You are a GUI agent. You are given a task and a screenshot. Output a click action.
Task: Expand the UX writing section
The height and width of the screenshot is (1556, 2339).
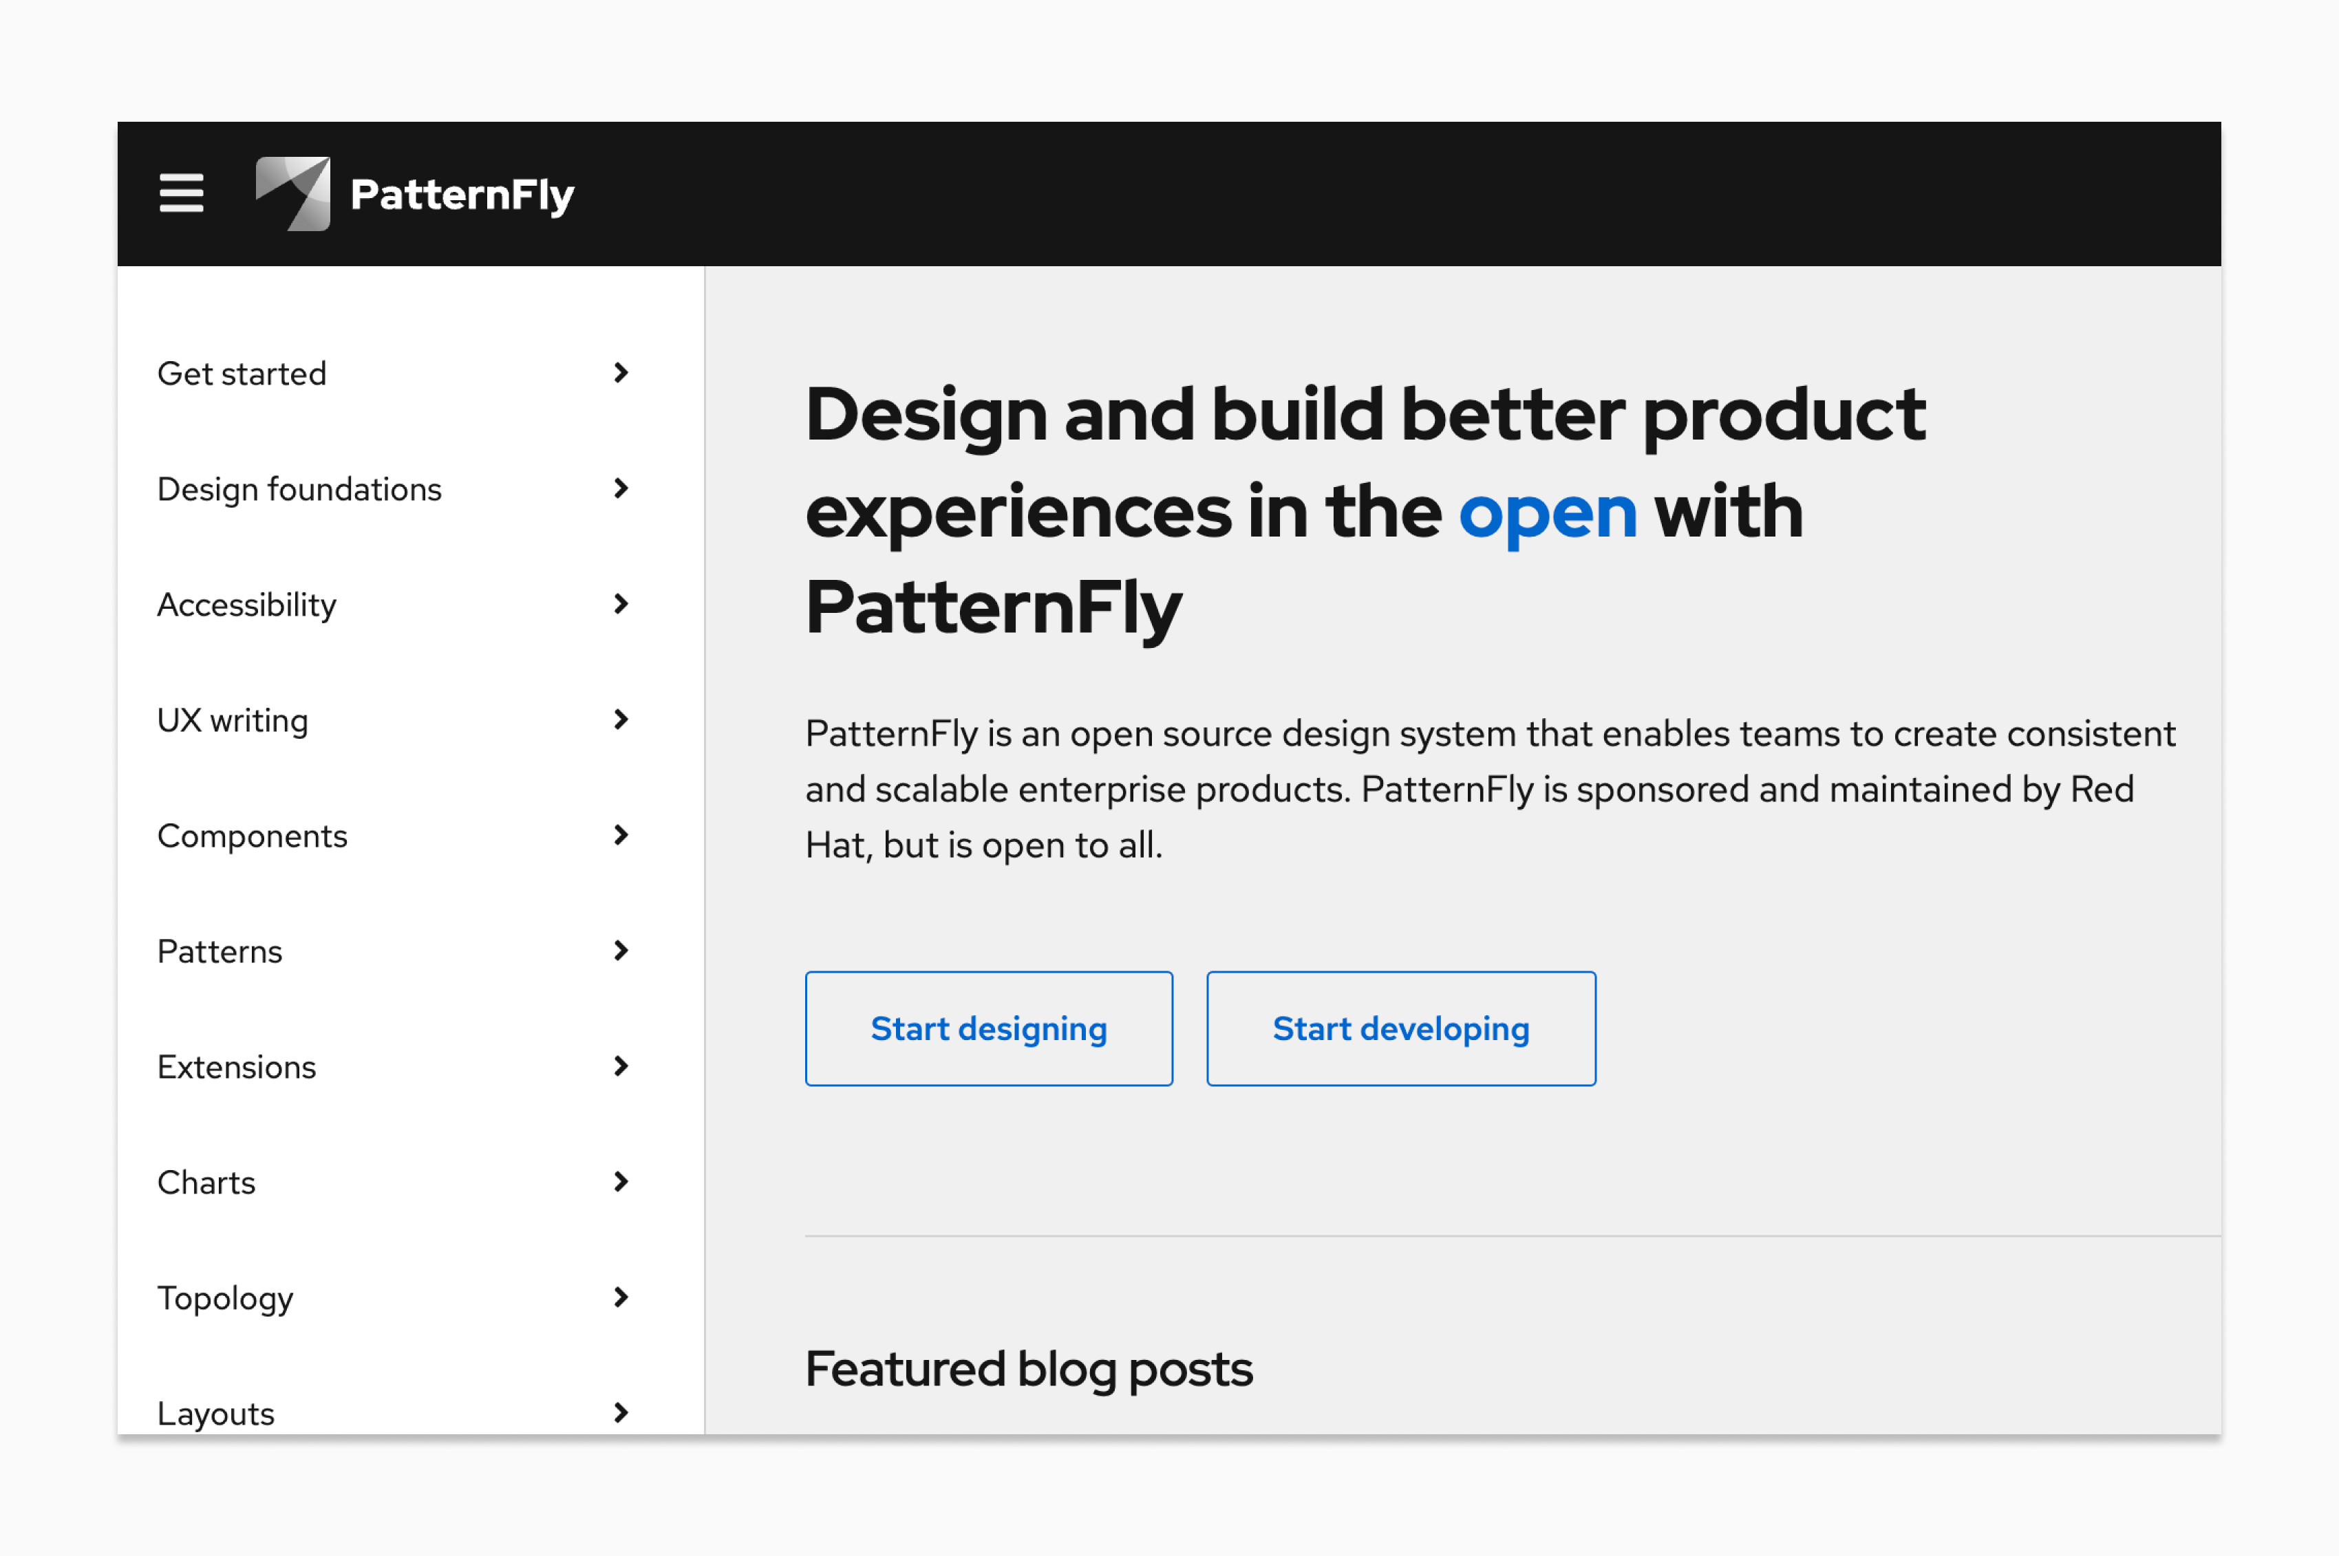click(621, 720)
